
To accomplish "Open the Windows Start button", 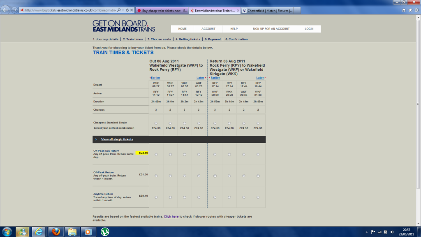I will pos(7,232).
